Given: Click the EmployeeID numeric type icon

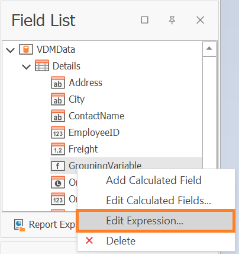Looking at the screenshot, I should click(58, 132).
